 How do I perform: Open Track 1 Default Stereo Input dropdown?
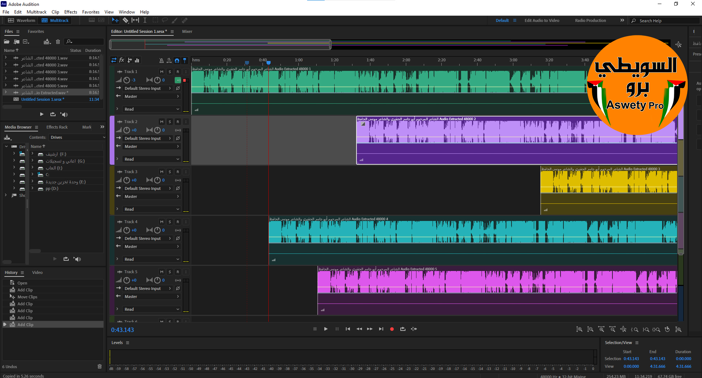coord(147,88)
